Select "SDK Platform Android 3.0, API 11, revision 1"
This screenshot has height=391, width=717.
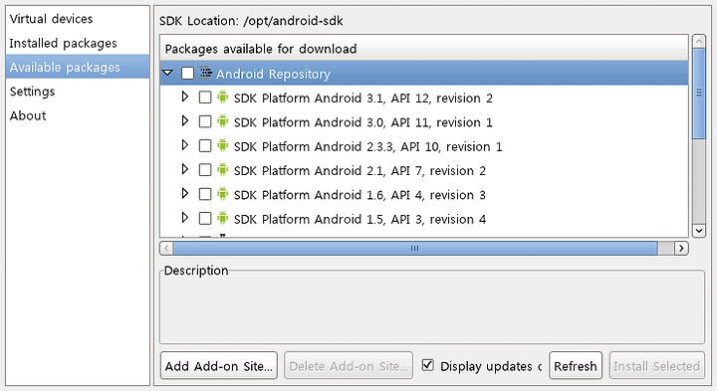(x=363, y=122)
